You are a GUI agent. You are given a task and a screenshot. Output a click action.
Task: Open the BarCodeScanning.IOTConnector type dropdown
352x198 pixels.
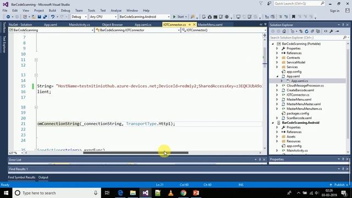point(137,30)
